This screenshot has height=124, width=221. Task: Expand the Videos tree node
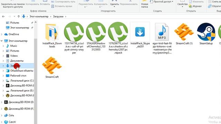point(3,56)
